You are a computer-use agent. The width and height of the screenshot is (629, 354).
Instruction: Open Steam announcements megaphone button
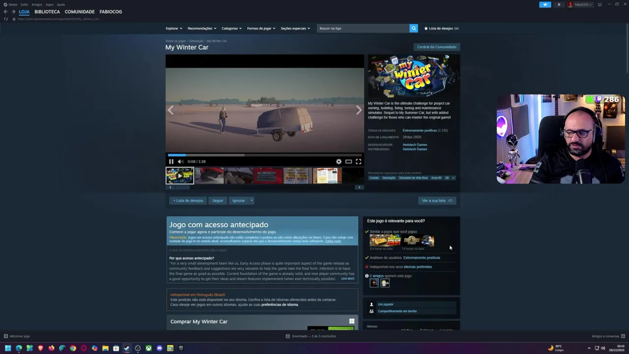click(545, 4)
